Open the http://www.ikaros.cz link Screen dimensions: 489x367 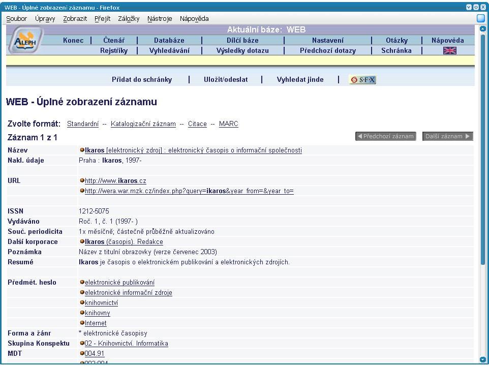pyautogui.click(x=115, y=180)
